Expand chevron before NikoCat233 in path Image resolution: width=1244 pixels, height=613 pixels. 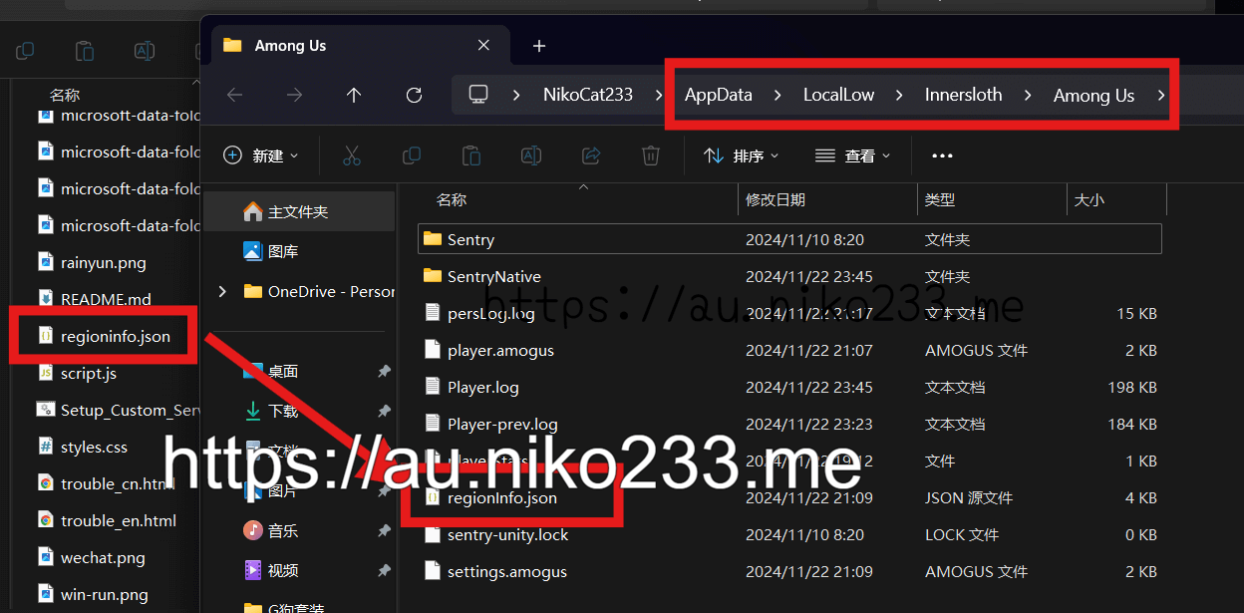(516, 95)
